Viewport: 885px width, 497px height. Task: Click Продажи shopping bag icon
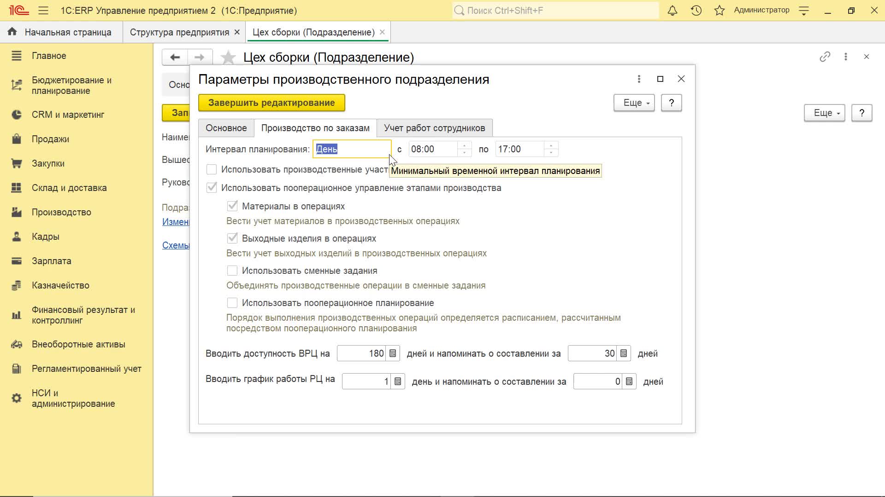coord(17,139)
